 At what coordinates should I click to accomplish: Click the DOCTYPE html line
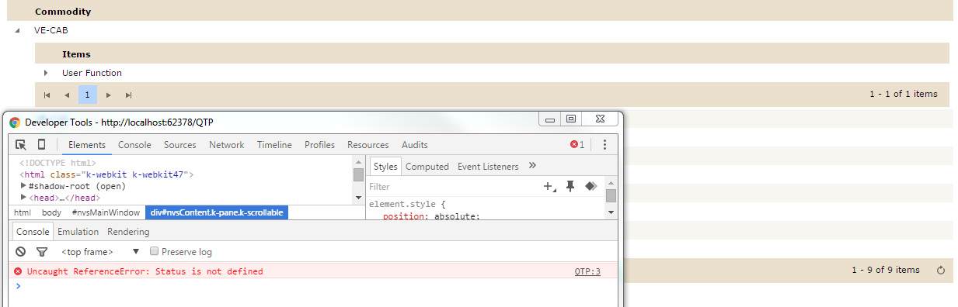[57, 164]
